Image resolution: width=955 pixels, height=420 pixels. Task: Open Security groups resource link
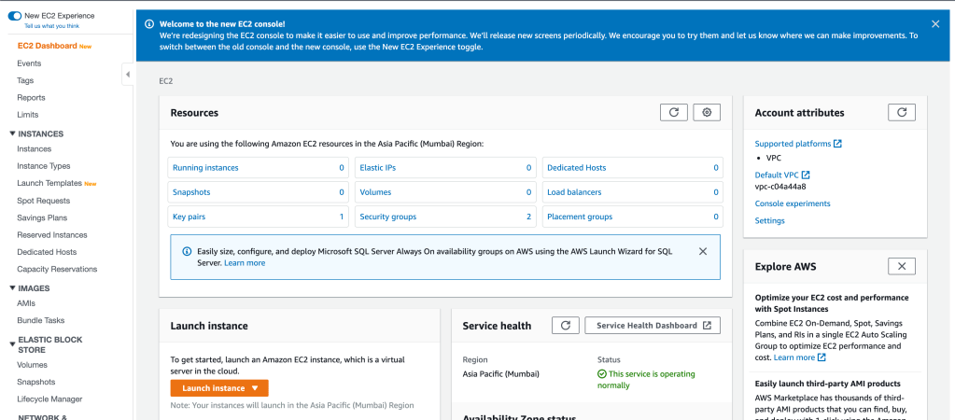[x=388, y=217]
